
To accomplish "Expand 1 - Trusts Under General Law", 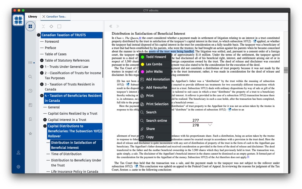I will [x=42, y=67].
